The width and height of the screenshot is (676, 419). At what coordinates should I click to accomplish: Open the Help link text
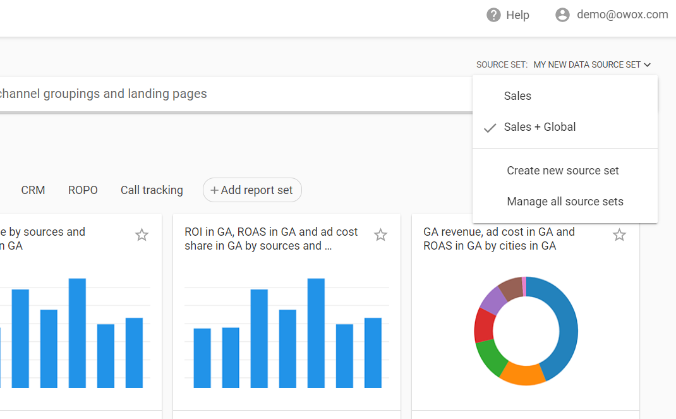(517, 15)
